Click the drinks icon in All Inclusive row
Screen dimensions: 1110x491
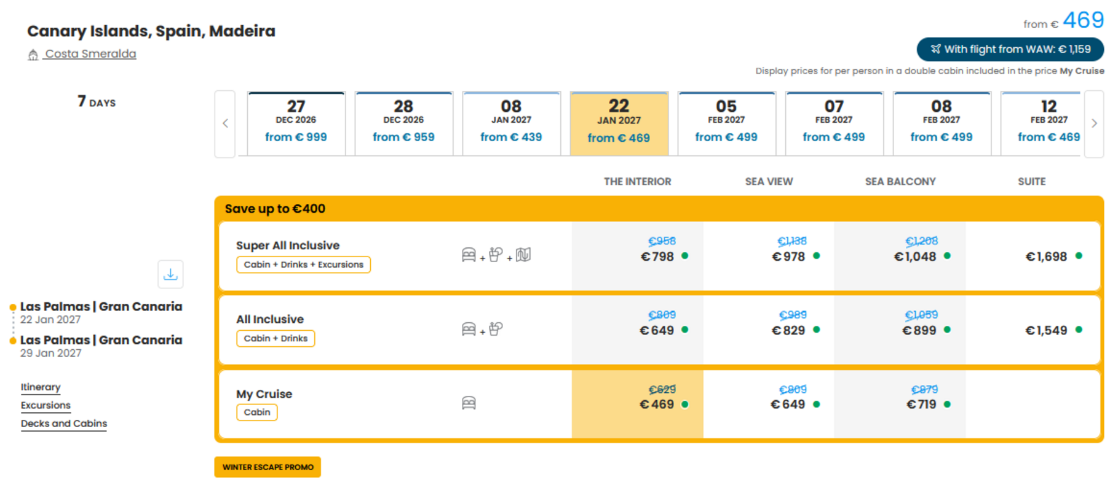[496, 329]
